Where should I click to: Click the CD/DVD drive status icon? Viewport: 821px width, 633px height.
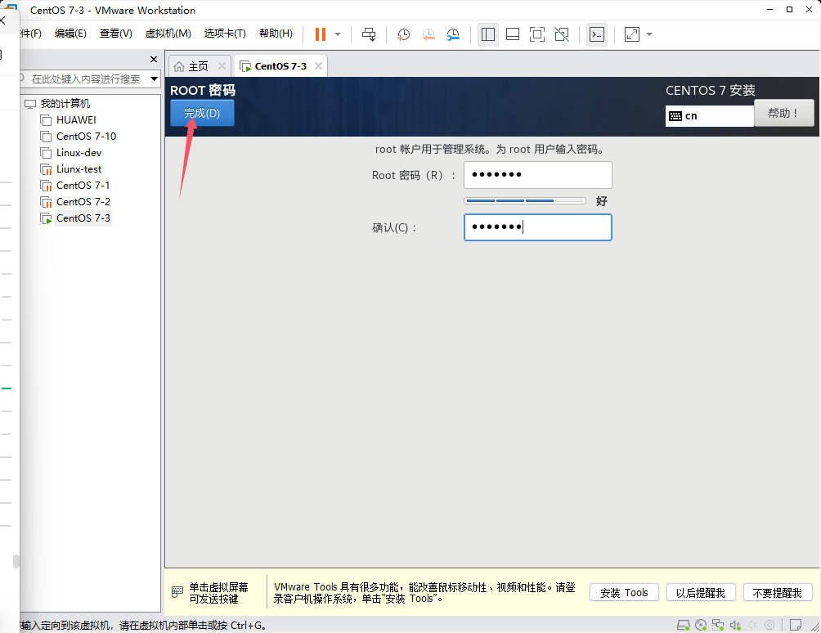701,625
